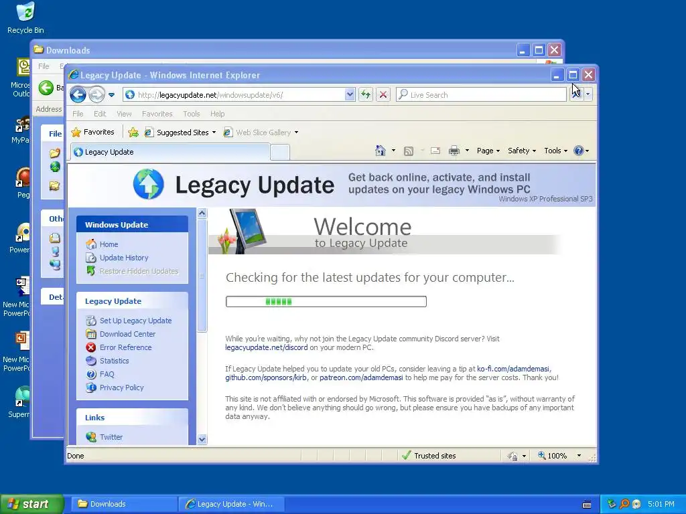Open the Favorites menu in the menu bar
Image resolution: width=686 pixels, height=514 pixels.
(x=157, y=114)
